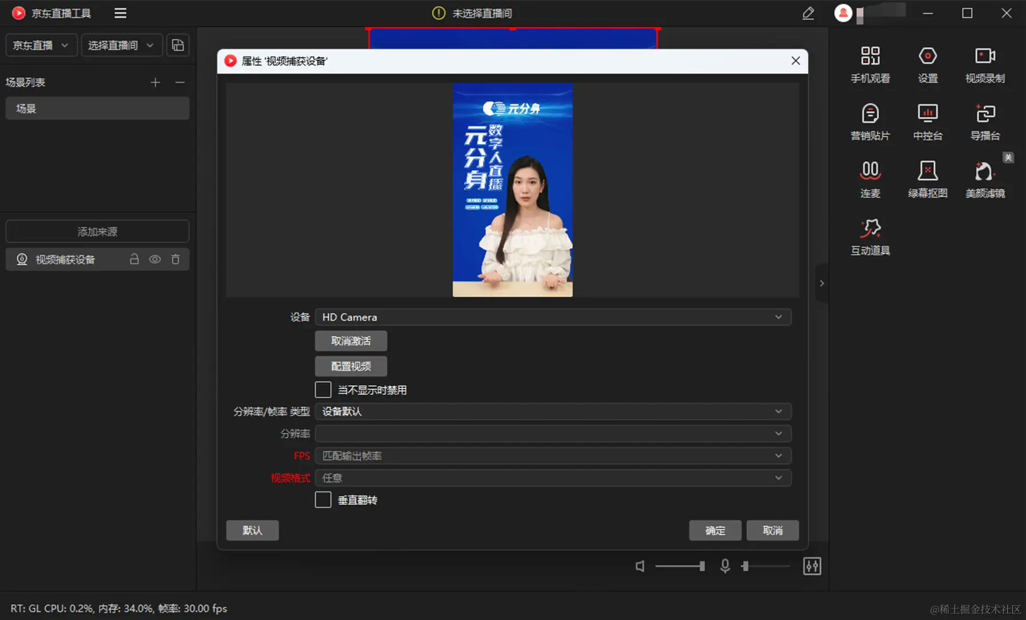Click 添加来源 add source button

(98, 231)
